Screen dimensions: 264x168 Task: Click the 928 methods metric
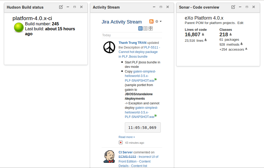coord(229,45)
